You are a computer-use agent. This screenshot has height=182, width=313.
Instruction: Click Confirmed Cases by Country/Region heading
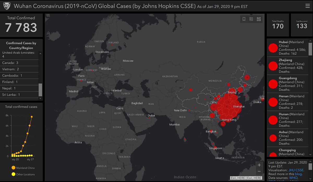click(21, 46)
